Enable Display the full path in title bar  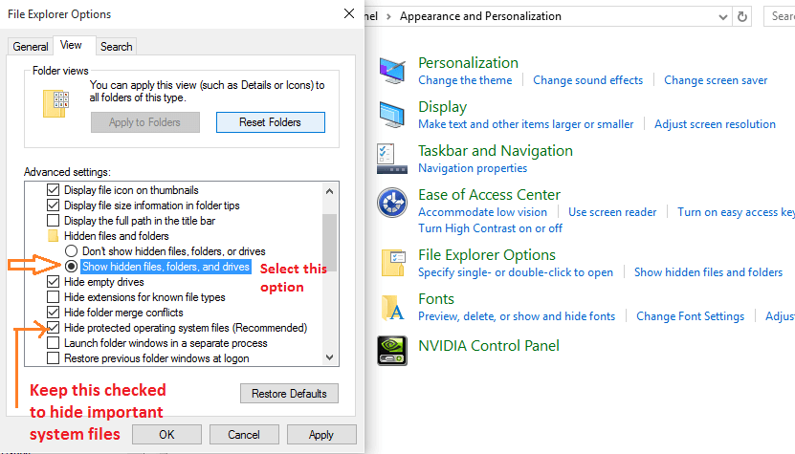(x=53, y=221)
